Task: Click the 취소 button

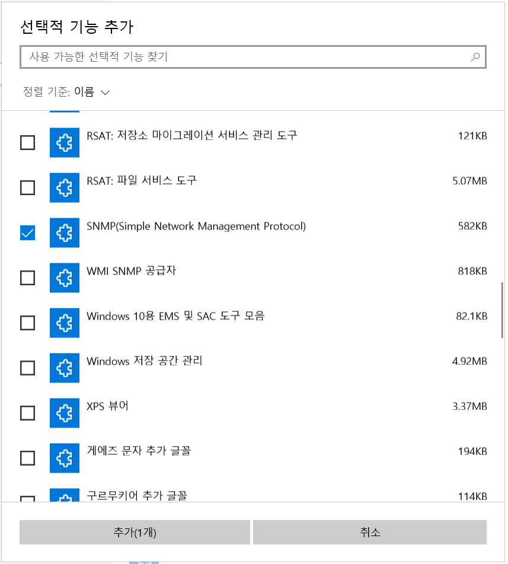Action: (370, 532)
